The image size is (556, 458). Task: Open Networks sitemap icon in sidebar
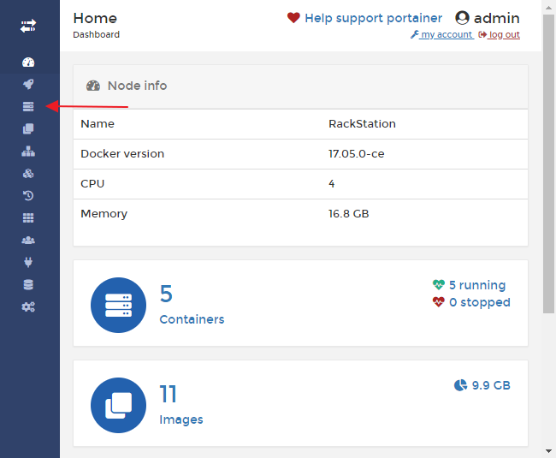(28, 151)
